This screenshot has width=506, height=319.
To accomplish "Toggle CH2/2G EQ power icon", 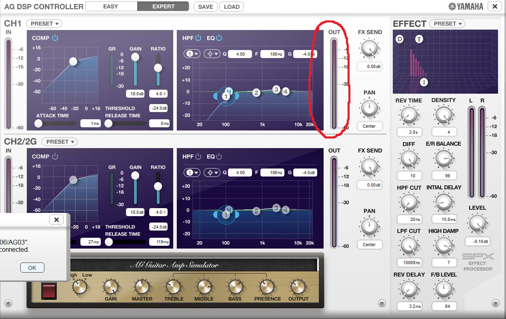I will (x=219, y=156).
